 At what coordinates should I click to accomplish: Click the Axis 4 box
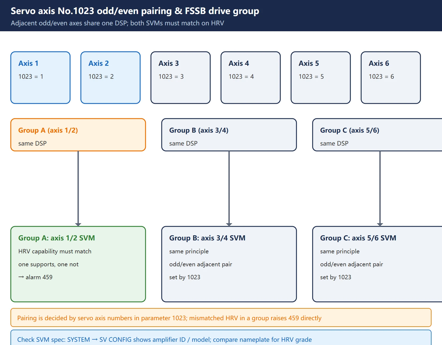[251, 78]
